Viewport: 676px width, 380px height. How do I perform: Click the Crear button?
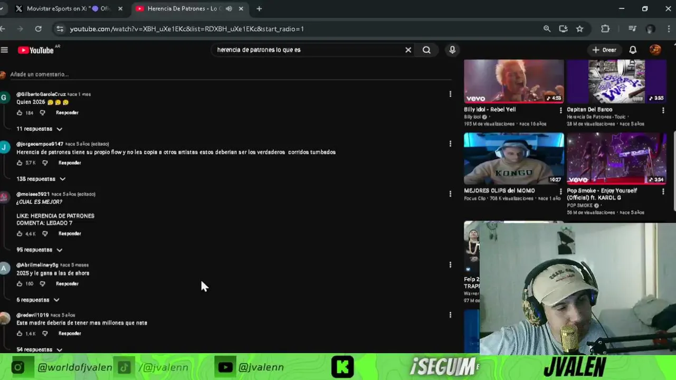tap(604, 50)
